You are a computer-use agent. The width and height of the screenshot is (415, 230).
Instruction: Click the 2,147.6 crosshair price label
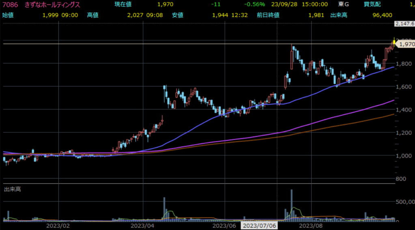click(x=404, y=24)
